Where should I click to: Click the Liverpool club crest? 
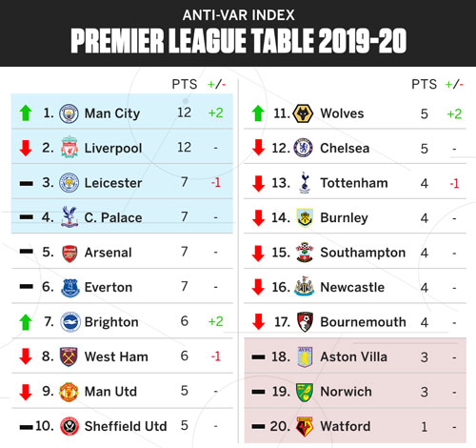click(69, 147)
